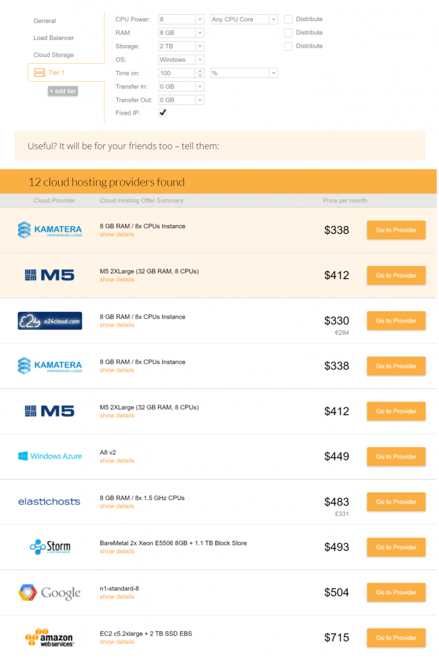Click the Storm provider logo
The width and height of the screenshot is (439, 660).
(50, 547)
